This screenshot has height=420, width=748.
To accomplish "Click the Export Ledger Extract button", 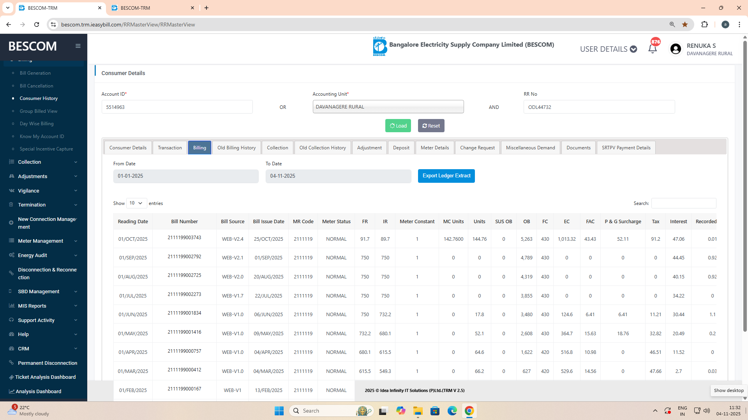I will (x=446, y=176).
